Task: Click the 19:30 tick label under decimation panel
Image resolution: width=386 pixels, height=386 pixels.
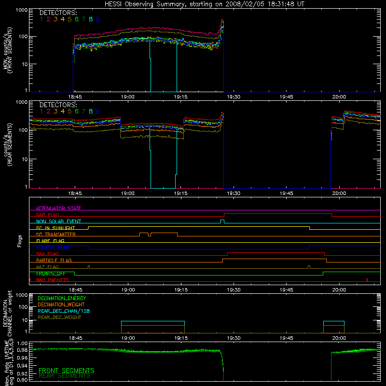Action: pos(234,338)
